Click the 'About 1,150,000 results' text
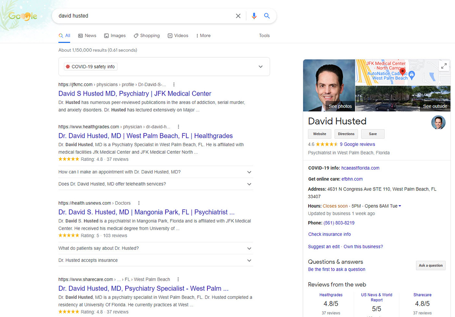Image resolution: width=455 pixels, height=317 pixels. [98, 50]
